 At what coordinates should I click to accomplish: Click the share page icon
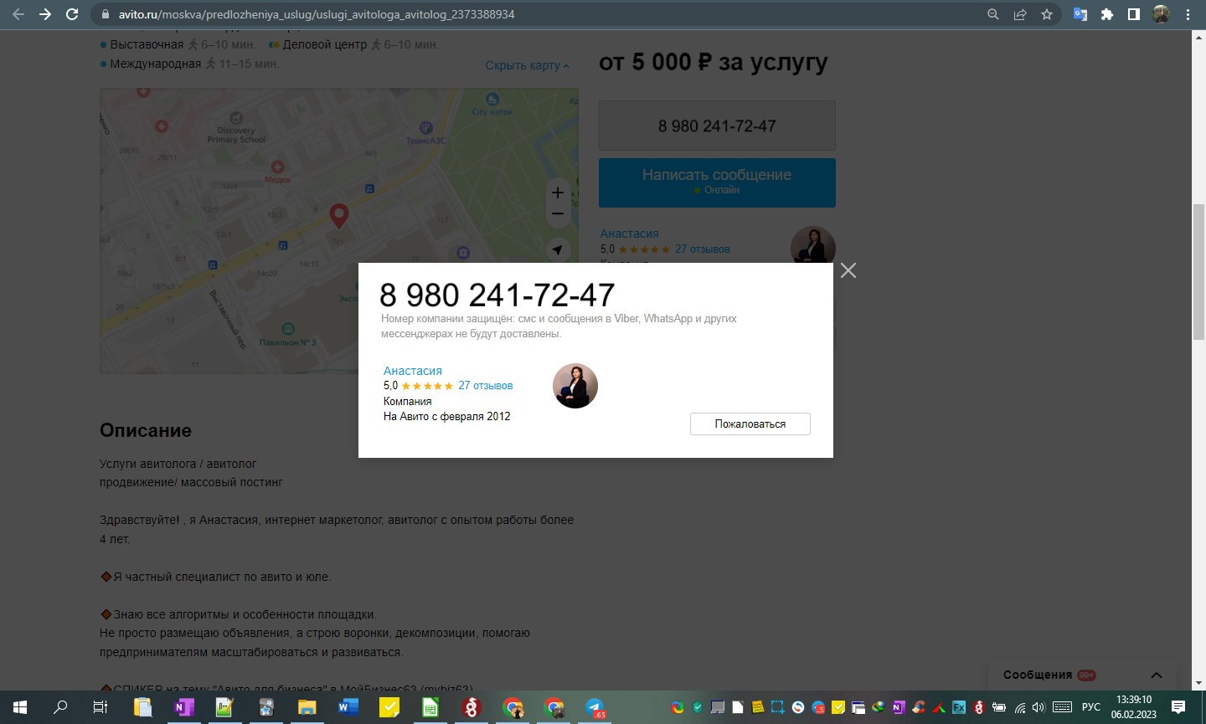1020,14
